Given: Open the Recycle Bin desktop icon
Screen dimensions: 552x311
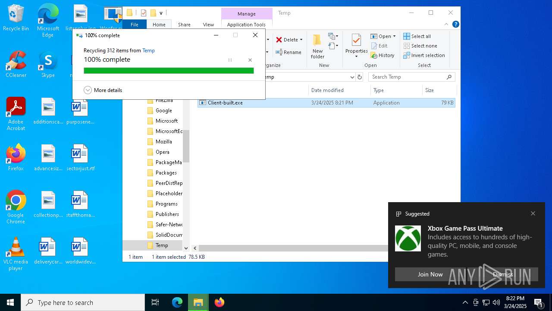Looking at the screenshot, I should 16,18.
